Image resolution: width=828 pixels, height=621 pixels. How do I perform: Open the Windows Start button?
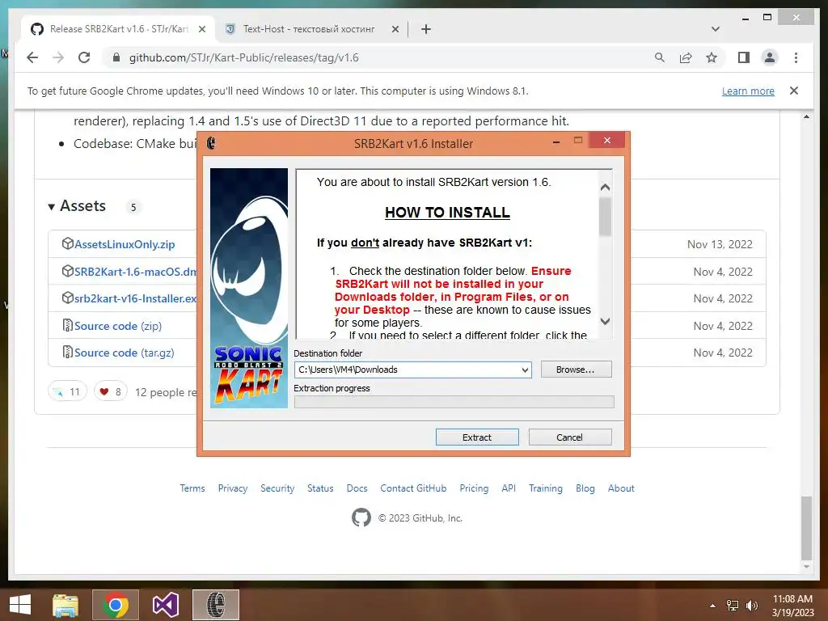[x=20, y=605]
